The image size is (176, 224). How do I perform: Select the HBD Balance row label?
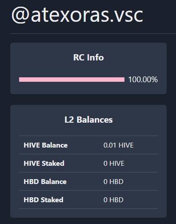pos(45,181)
